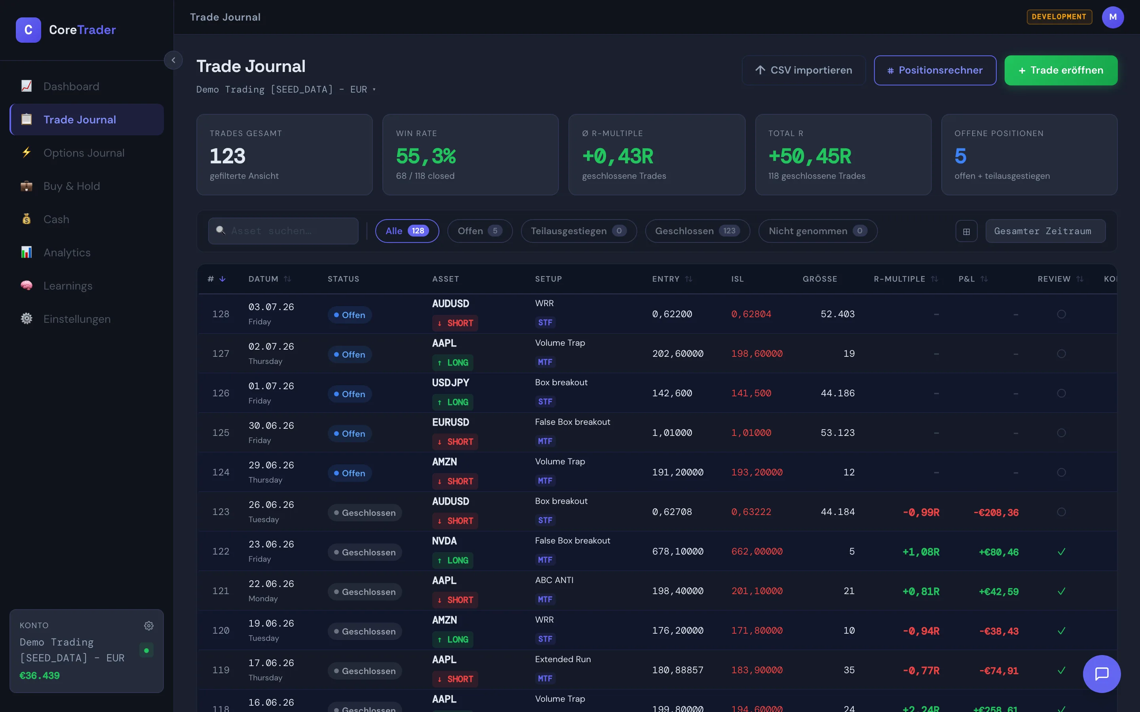Click Trade eröffnen button

coord(1061,70)
